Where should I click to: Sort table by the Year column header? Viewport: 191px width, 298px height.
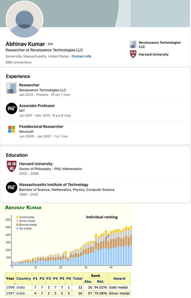click(10, 278)
